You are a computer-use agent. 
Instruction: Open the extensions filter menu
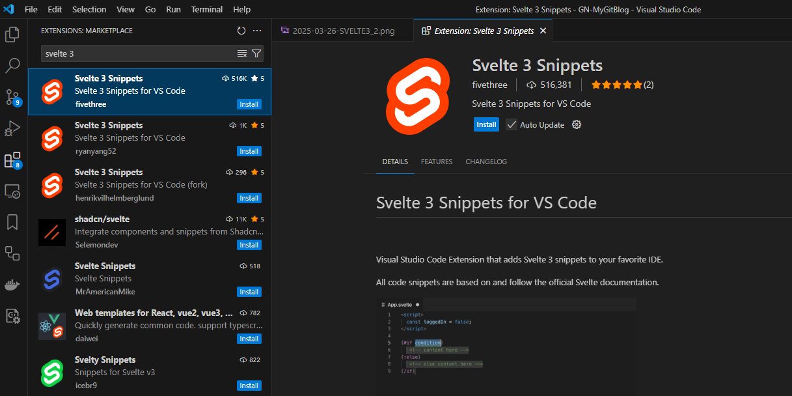tap(256, 53)
